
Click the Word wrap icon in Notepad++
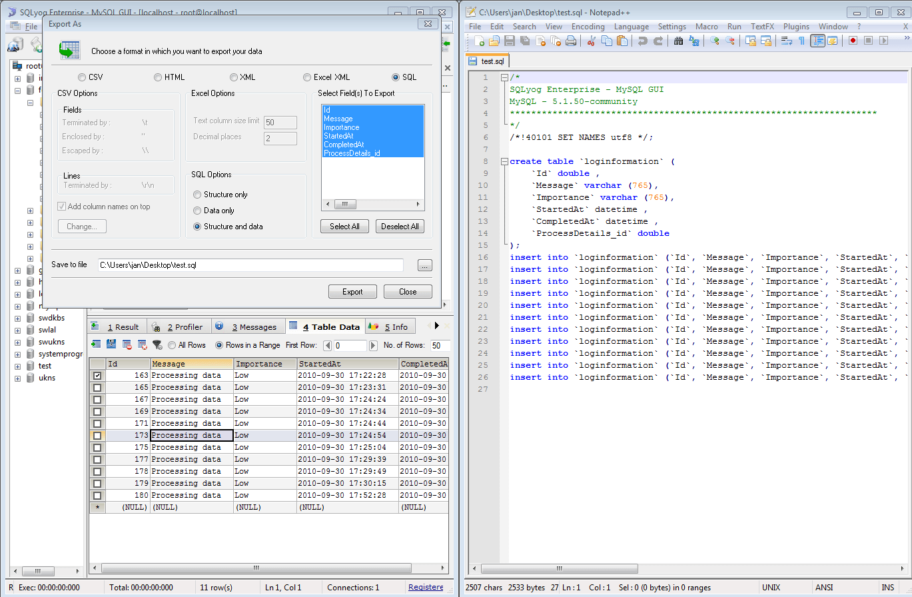click(787, 41)
